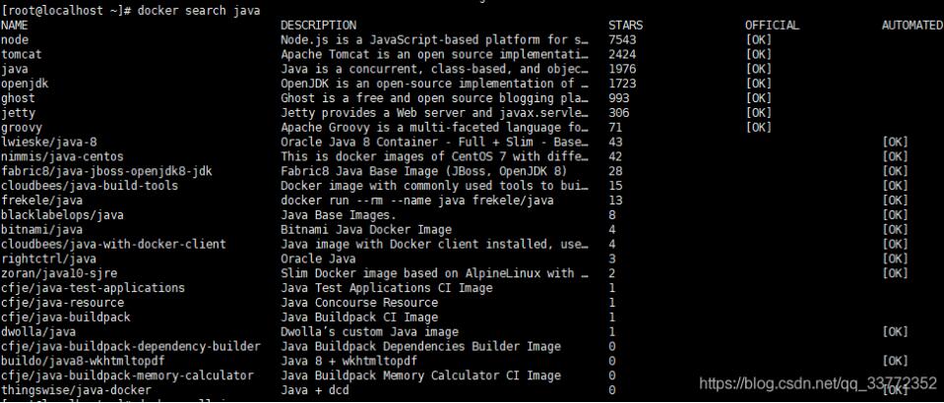The image size is (944, 403).
Task: Click the 7543 star count for node
Action: tap(623, 39)
